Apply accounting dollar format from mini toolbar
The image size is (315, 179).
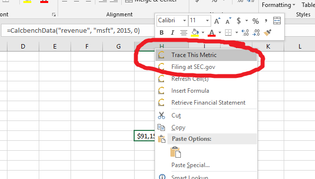pos(238,21)
